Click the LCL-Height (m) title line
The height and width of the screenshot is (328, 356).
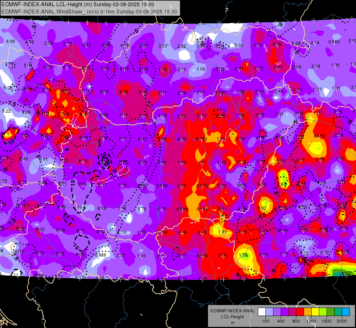[x=78, y=4]
